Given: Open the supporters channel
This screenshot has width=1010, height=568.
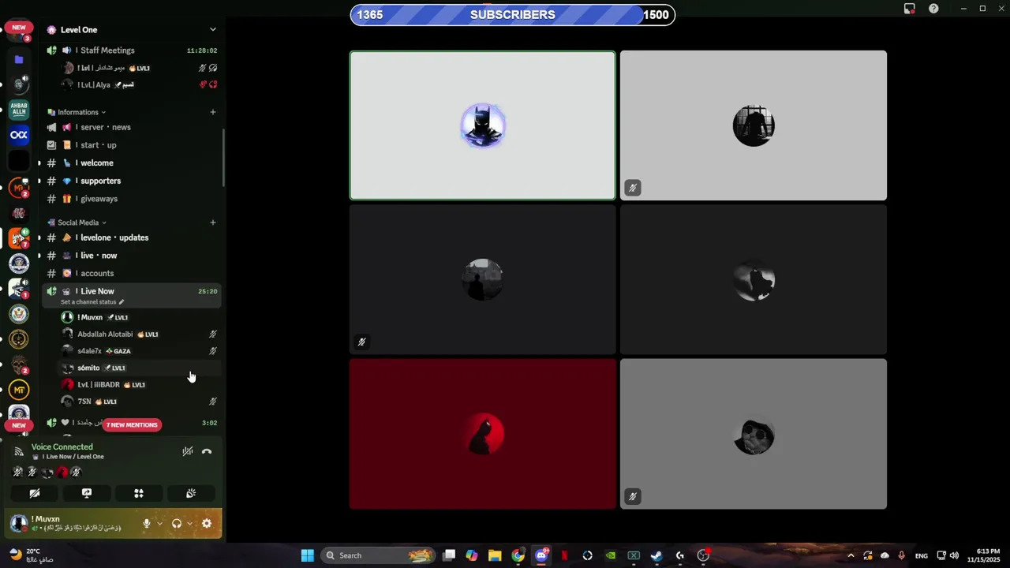Looking at the screenshot, I should [x=131, y=181].
